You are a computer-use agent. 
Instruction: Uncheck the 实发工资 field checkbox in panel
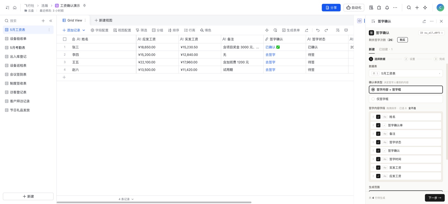378,168
